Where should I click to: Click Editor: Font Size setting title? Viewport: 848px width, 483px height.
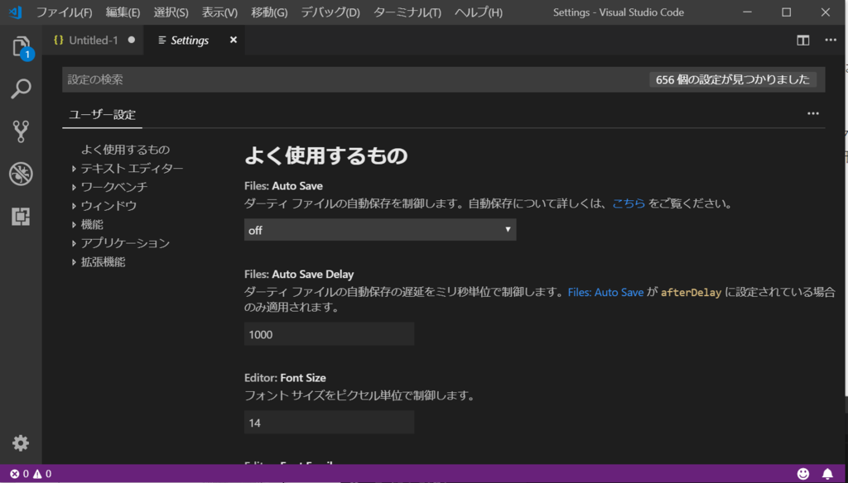tap(285, 378)
